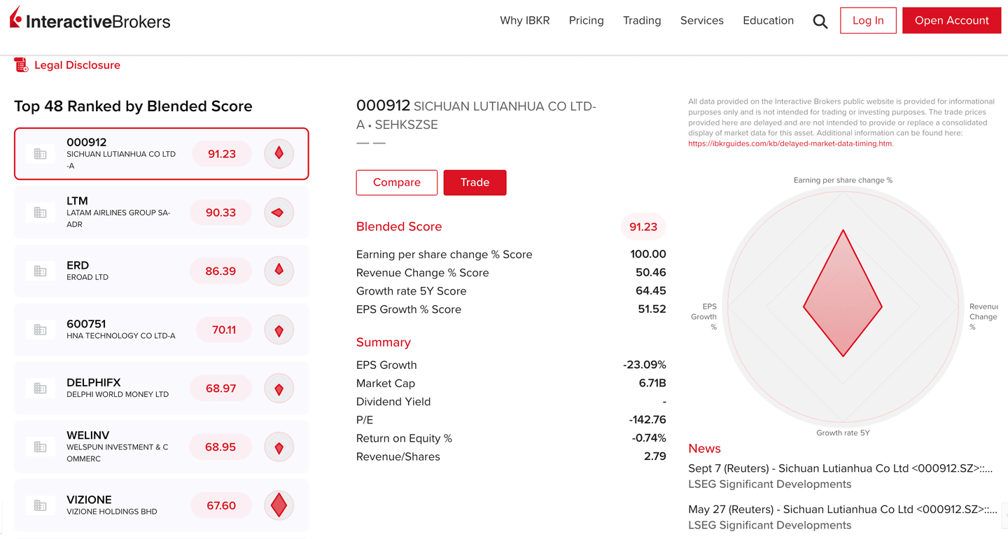Open search with the magnifier icon

tap(820, 20)
